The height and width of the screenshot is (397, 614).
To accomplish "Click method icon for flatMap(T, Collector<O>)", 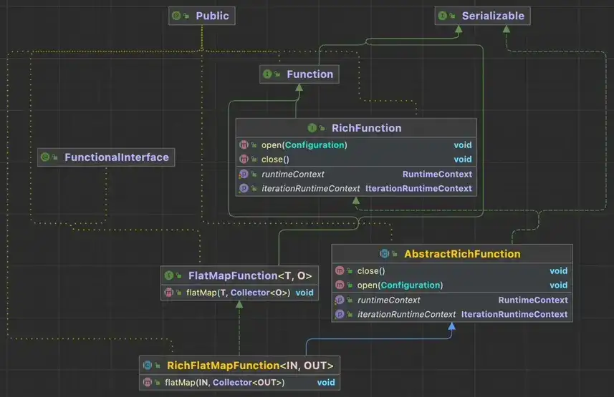I will pos(169,293).
